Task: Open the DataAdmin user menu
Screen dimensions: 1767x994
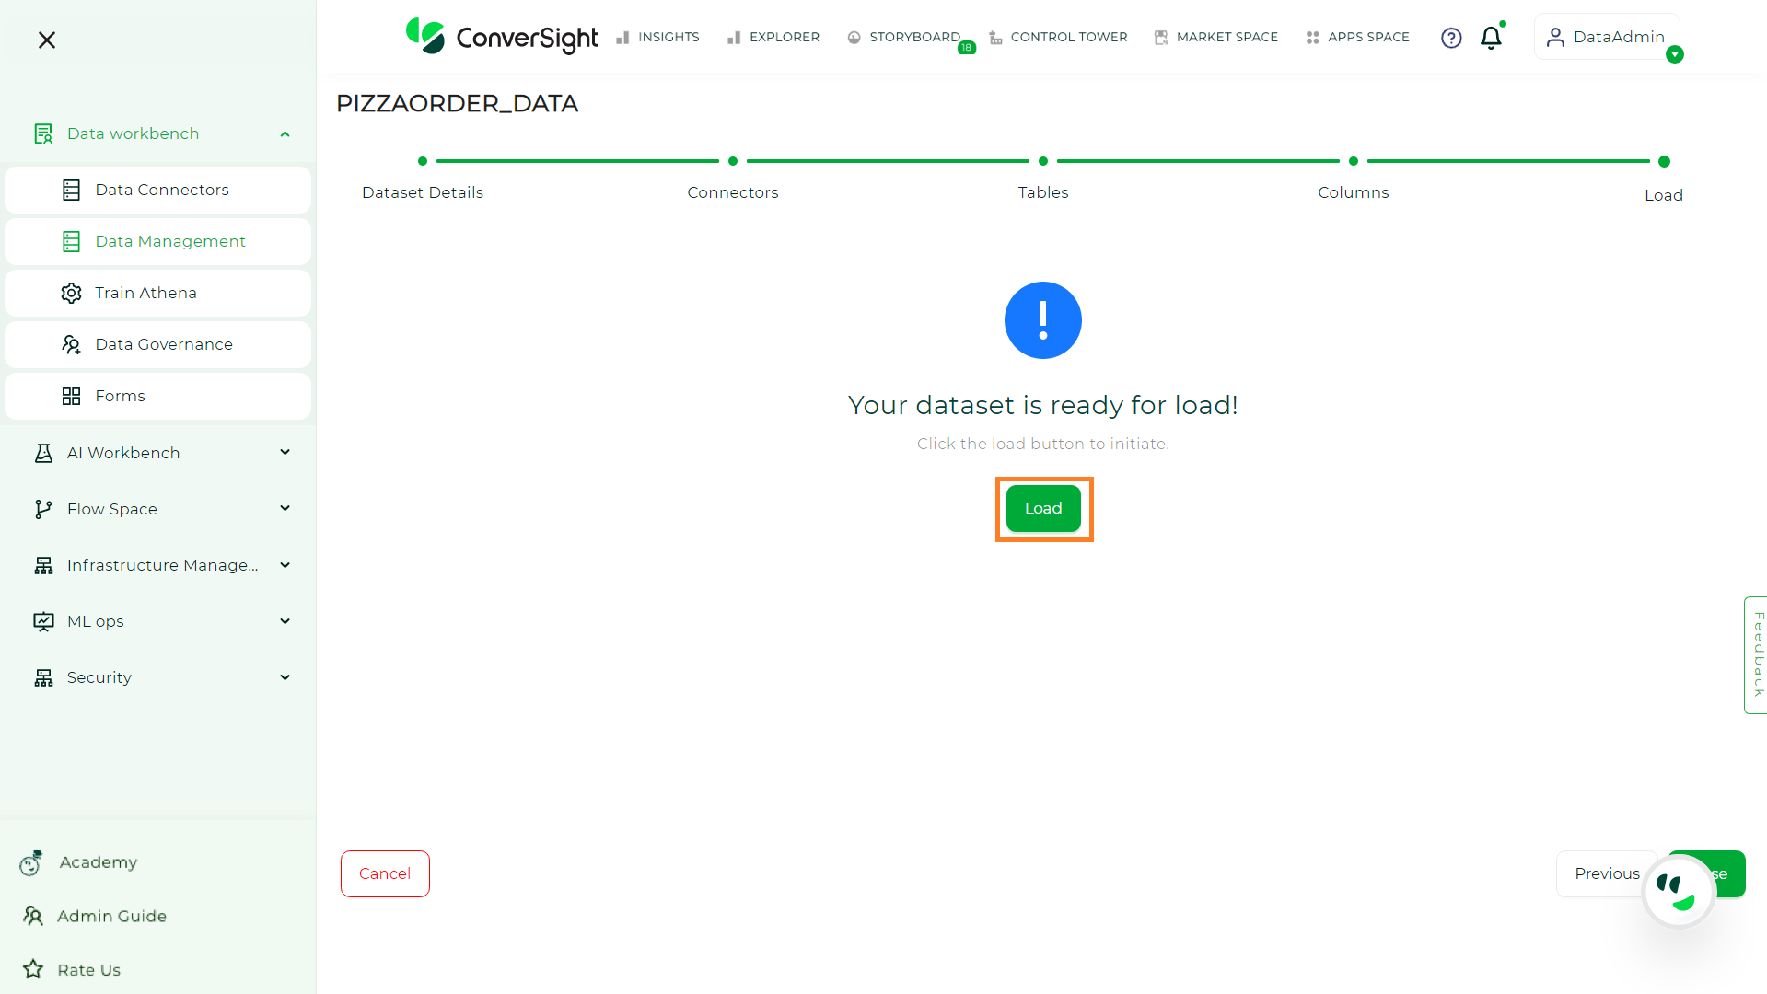Action: tap(1607, 37)
